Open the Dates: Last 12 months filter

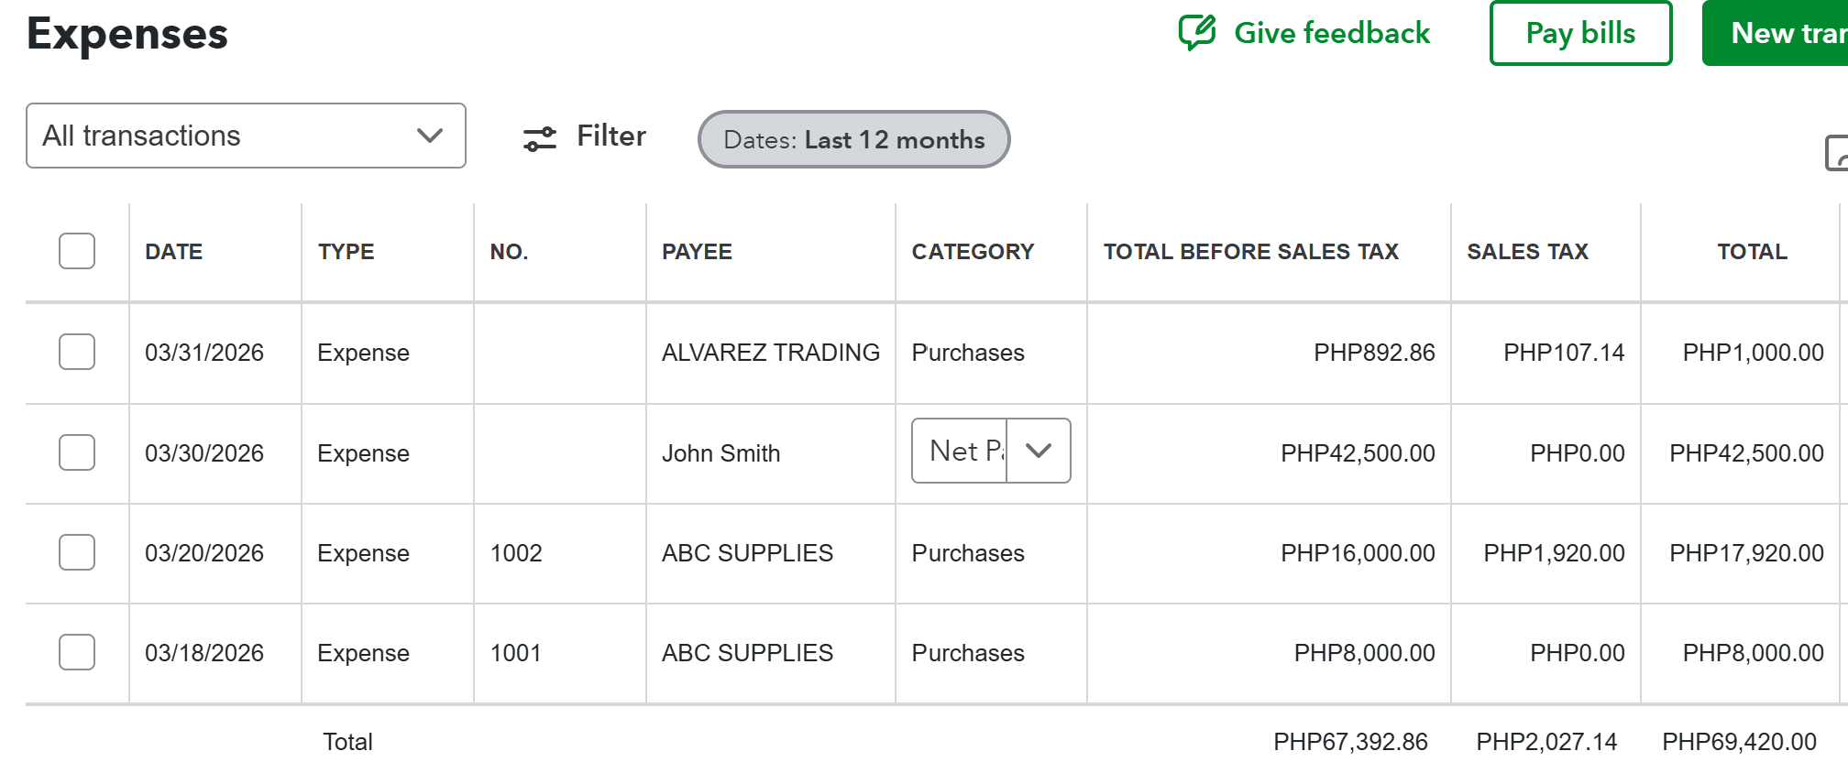coord(853,139)
